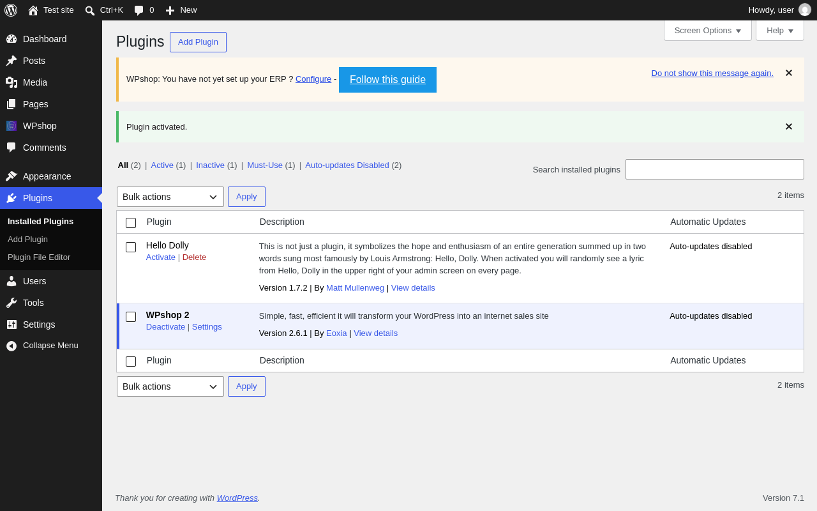Expand the Screen Options panel
This screenshot has height=511, width=817.
click(x=708, y=31)
